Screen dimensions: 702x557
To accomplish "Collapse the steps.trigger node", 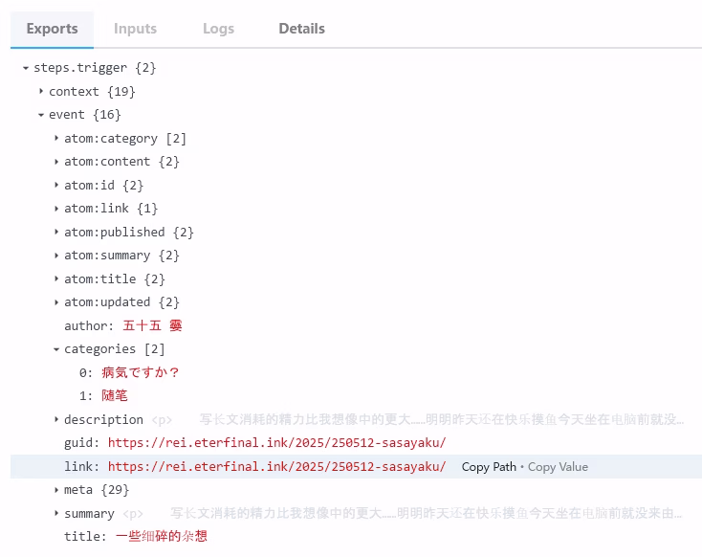I will click(26, 68).
